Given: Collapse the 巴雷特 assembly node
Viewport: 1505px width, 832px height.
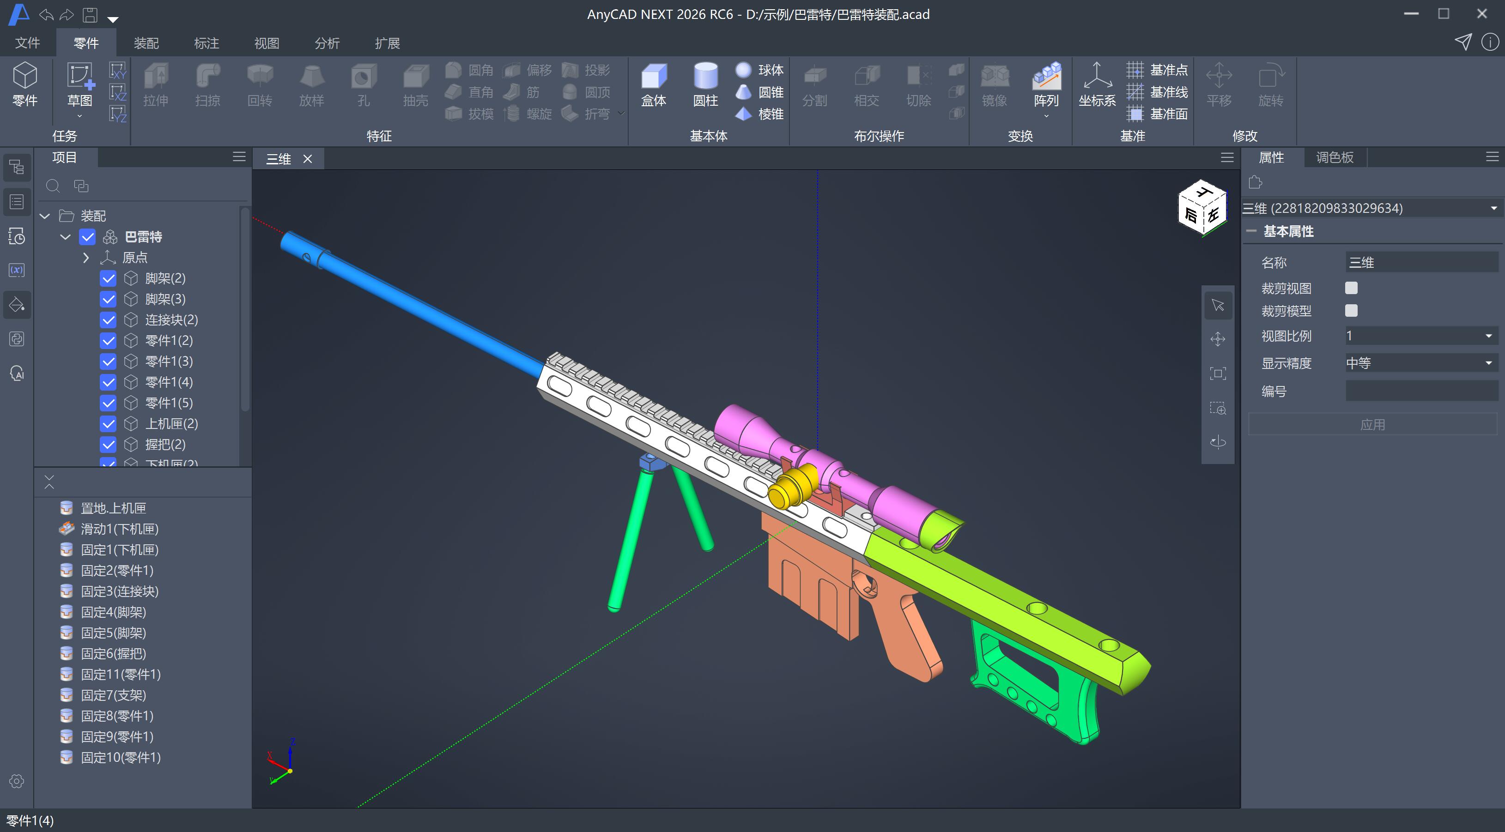Looking at the screenshot, I should (x=66, y=237).
